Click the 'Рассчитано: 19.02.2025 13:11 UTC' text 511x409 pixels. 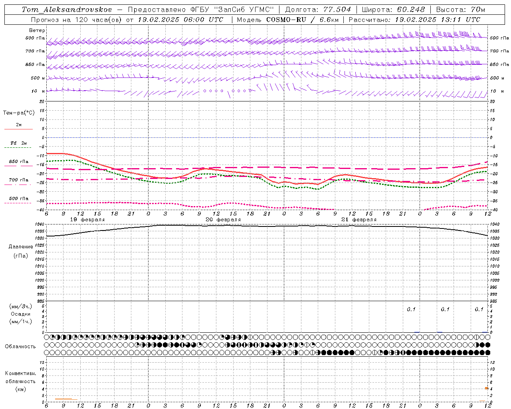[414, 20]
